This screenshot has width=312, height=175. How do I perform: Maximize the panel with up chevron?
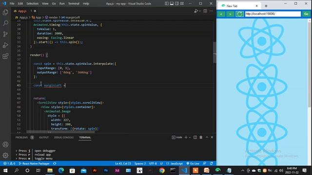tap(207, 137)
